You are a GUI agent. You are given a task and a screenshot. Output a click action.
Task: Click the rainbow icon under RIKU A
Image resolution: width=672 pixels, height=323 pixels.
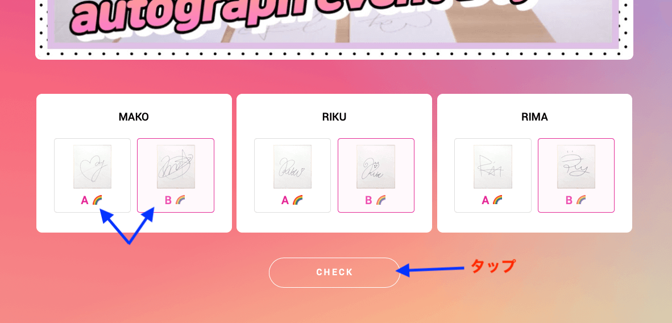point(297,200)
